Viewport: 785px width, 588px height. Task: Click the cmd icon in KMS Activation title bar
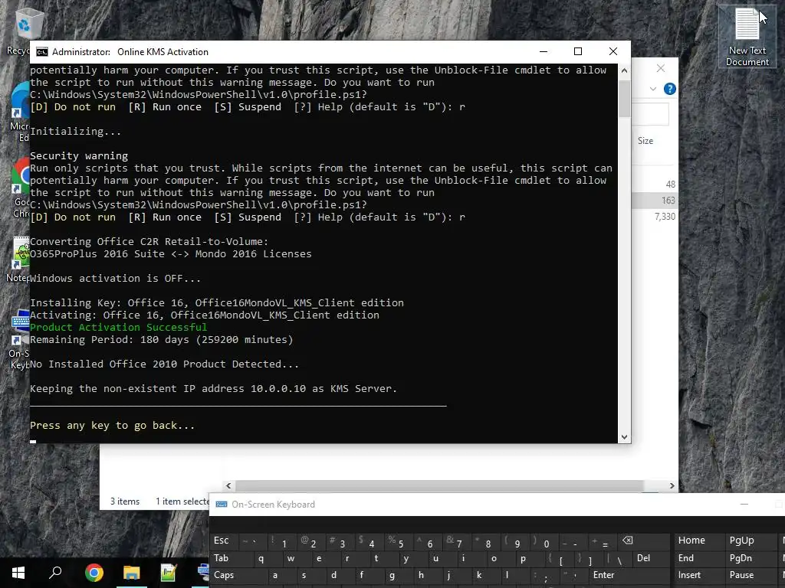tap(42, 52)
